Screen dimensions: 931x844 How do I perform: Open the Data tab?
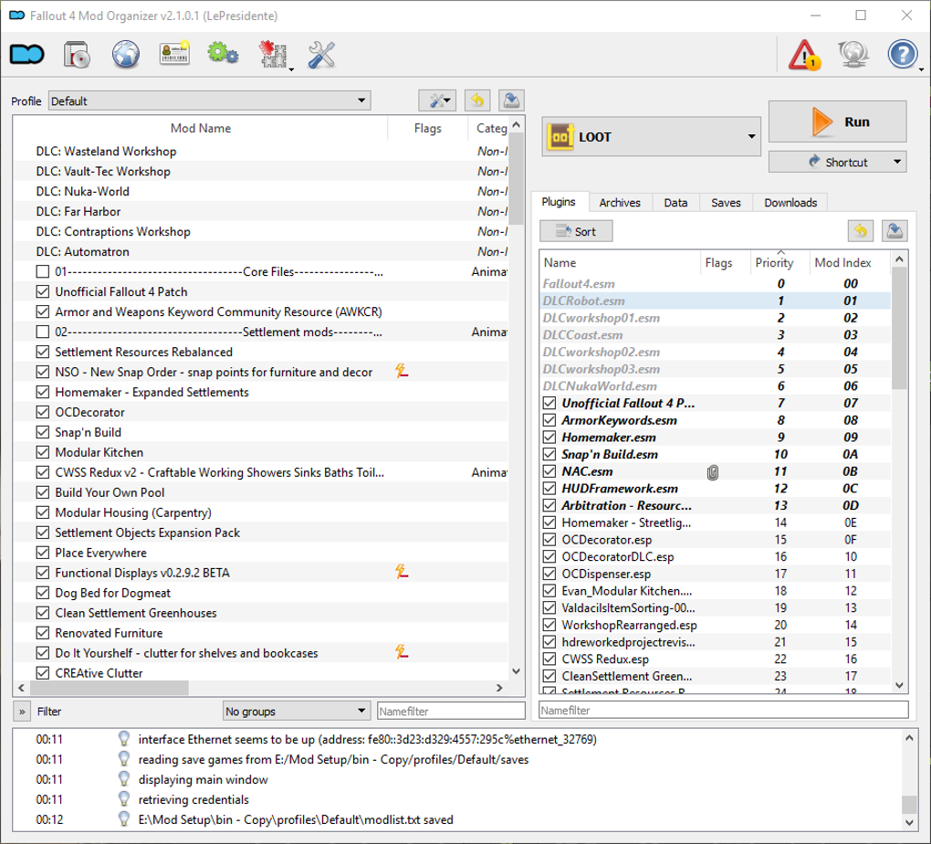tap(675, 203)
